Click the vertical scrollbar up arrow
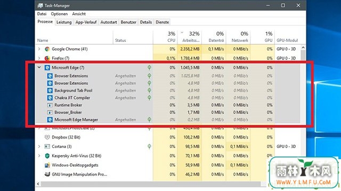The width and height of the screenshot is (341, 191). click(303, 47)
